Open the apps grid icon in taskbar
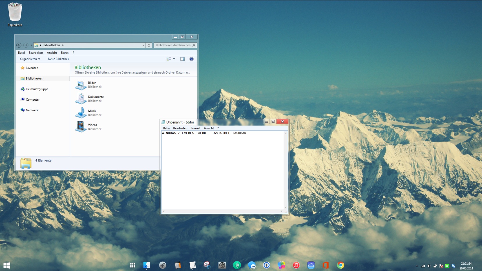 coord(132,265)
